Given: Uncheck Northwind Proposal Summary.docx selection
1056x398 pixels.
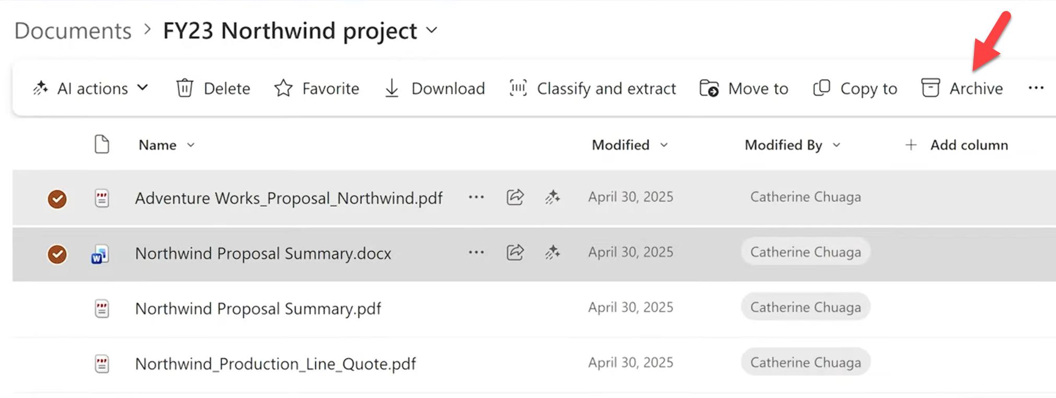Looking at the screenshot, I should coord(57,254).
